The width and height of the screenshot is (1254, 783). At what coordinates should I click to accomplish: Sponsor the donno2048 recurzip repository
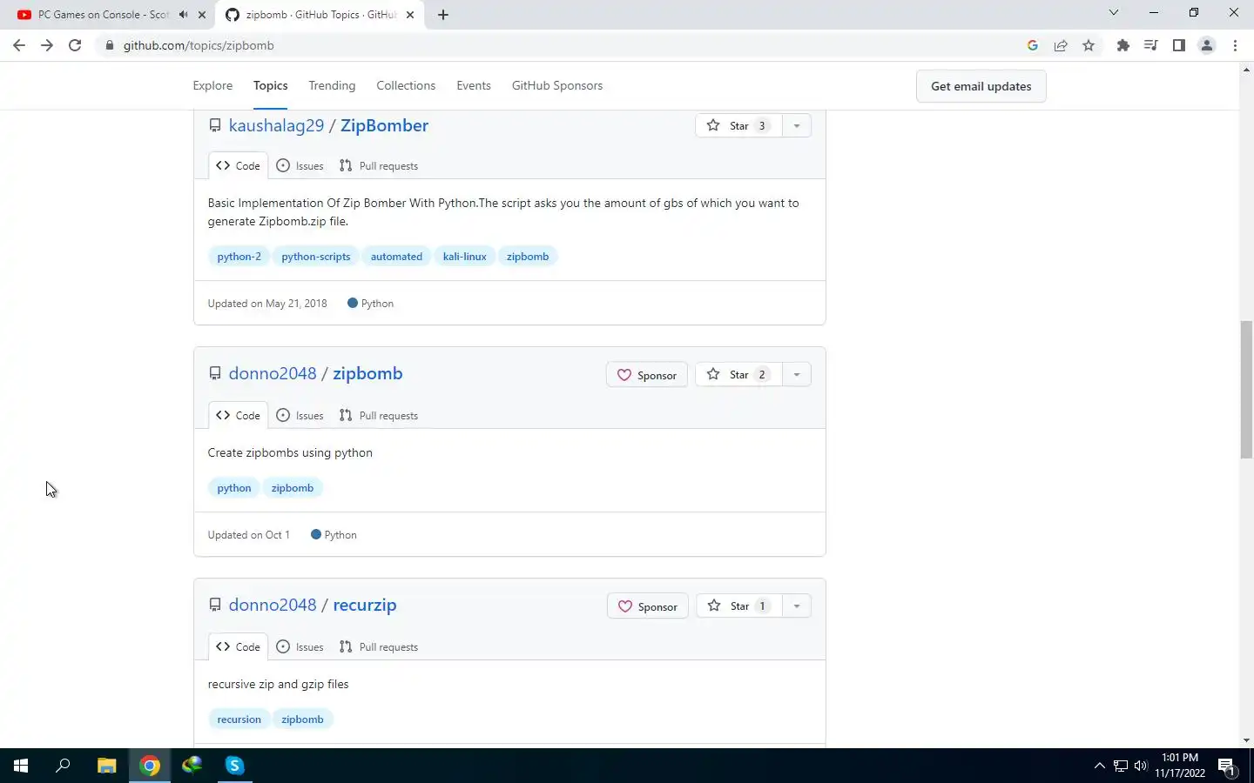point(648,606)
